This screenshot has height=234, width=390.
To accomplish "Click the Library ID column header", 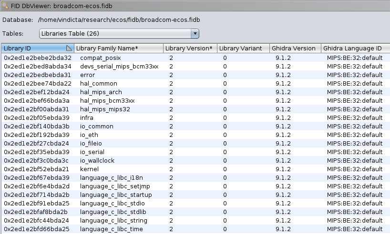I will tap(38, 48).
